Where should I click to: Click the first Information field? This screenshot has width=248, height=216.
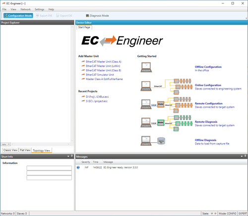(49, 168)
